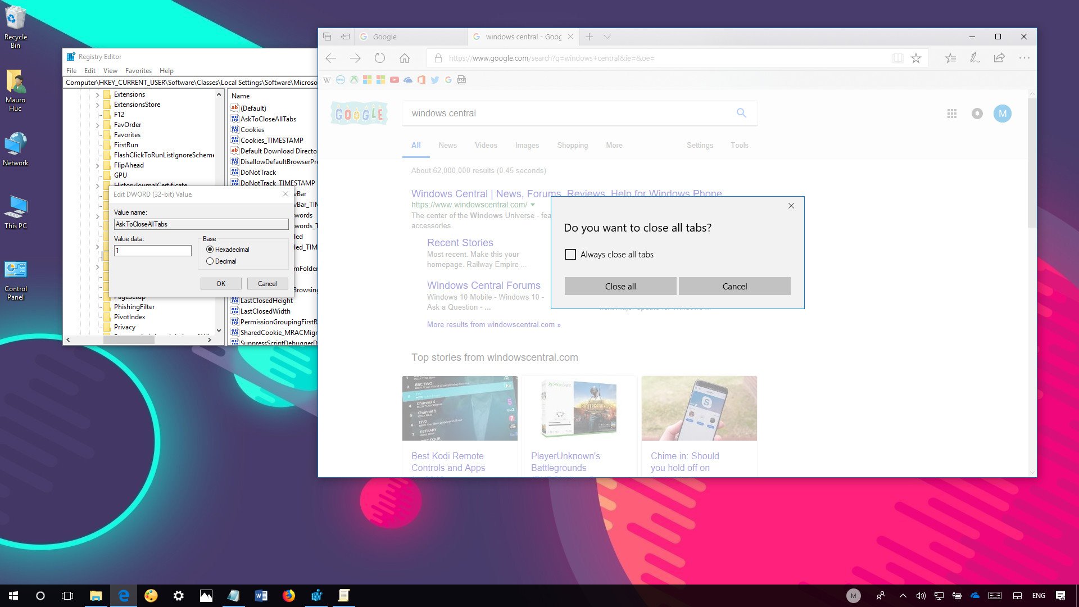Click the Windows Central search result link
The height and width of the screenshot is (607, 1079).
click(565, 193)
